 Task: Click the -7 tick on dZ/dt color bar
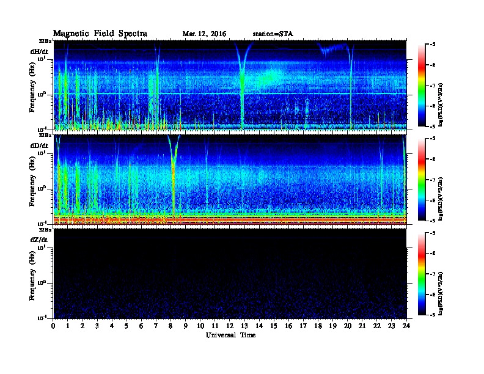click(x=432, y=274)
